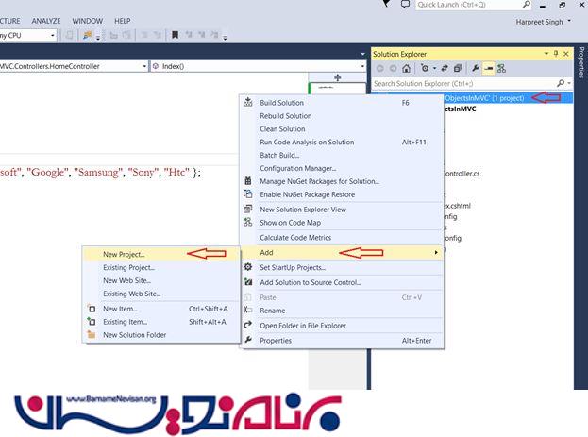Image resolution: width=588 pixels, height=437 pixels.
Task: Choose Clean Solution
Action: [342, 129]
